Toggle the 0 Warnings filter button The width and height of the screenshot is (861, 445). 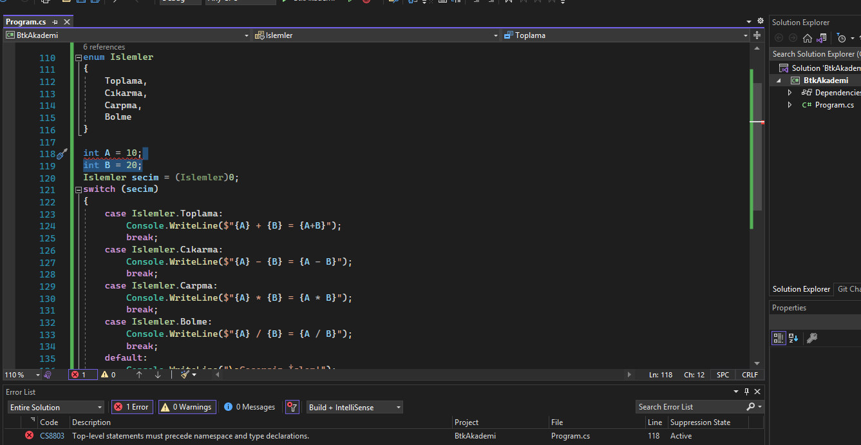pos(187,407)
